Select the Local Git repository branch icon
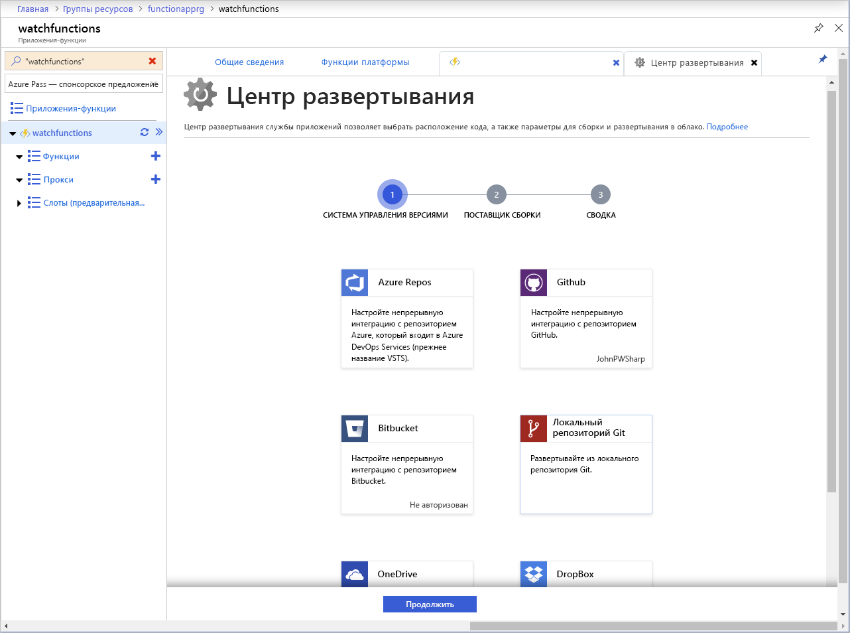This screenshot has width=850, height=633. coord(534,429)
